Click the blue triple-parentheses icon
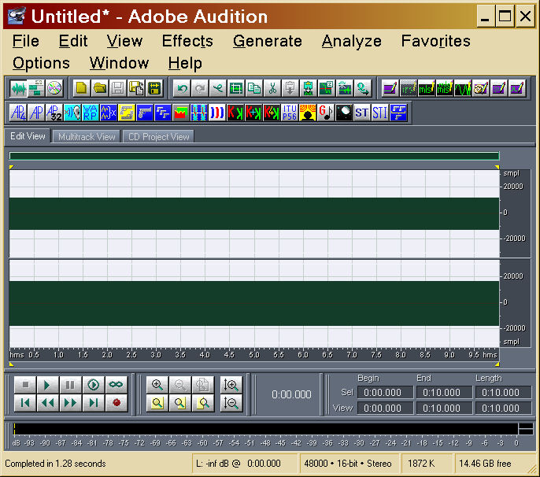This screenshot has width=540, height=477. [217, 113]
